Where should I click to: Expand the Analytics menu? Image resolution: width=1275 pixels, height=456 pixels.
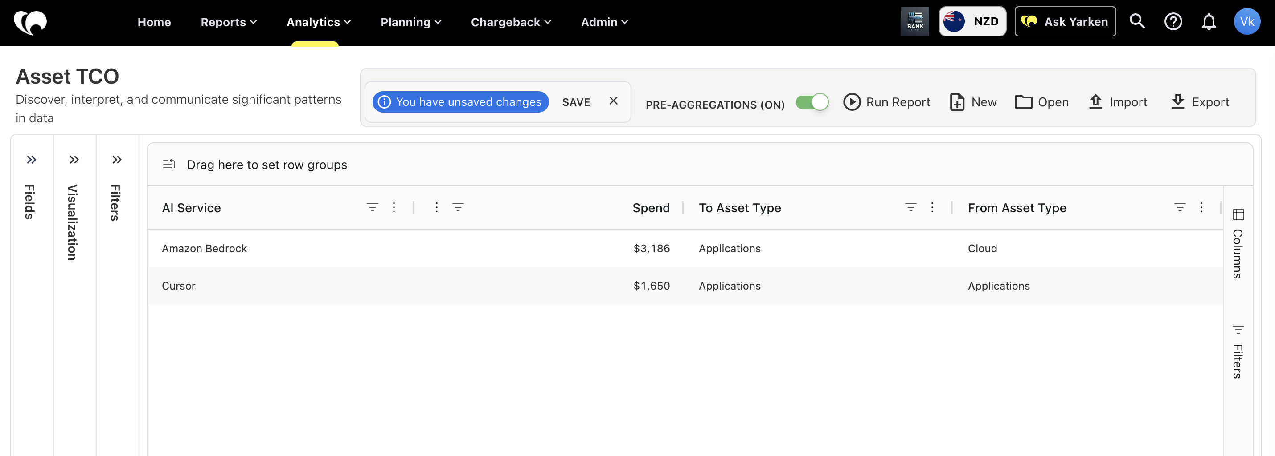click(x=319, y=22)
